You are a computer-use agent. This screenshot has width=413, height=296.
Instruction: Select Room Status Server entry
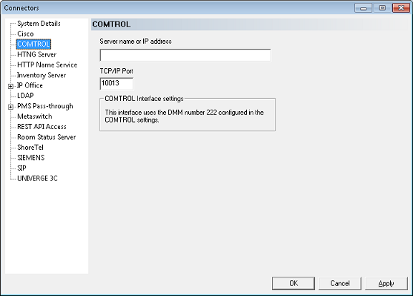[47, 137]
